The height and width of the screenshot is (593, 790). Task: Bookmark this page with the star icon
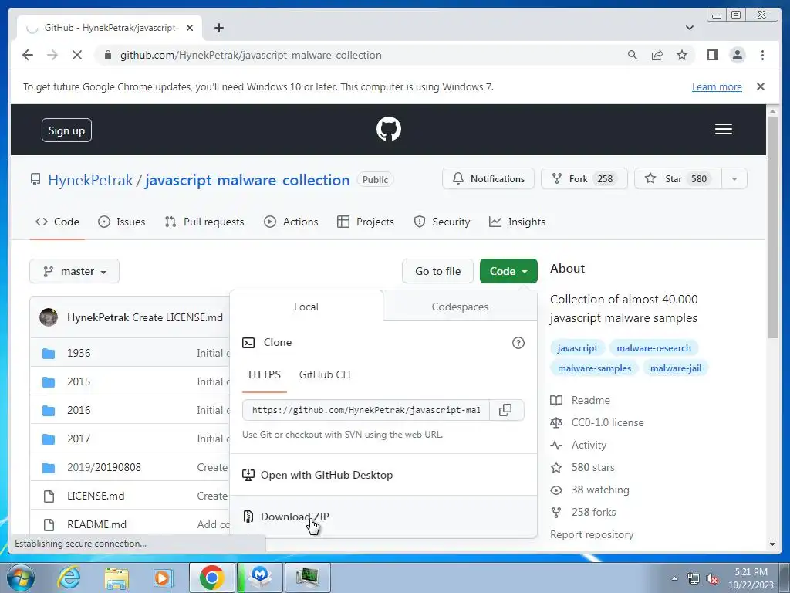coord(682,55)
